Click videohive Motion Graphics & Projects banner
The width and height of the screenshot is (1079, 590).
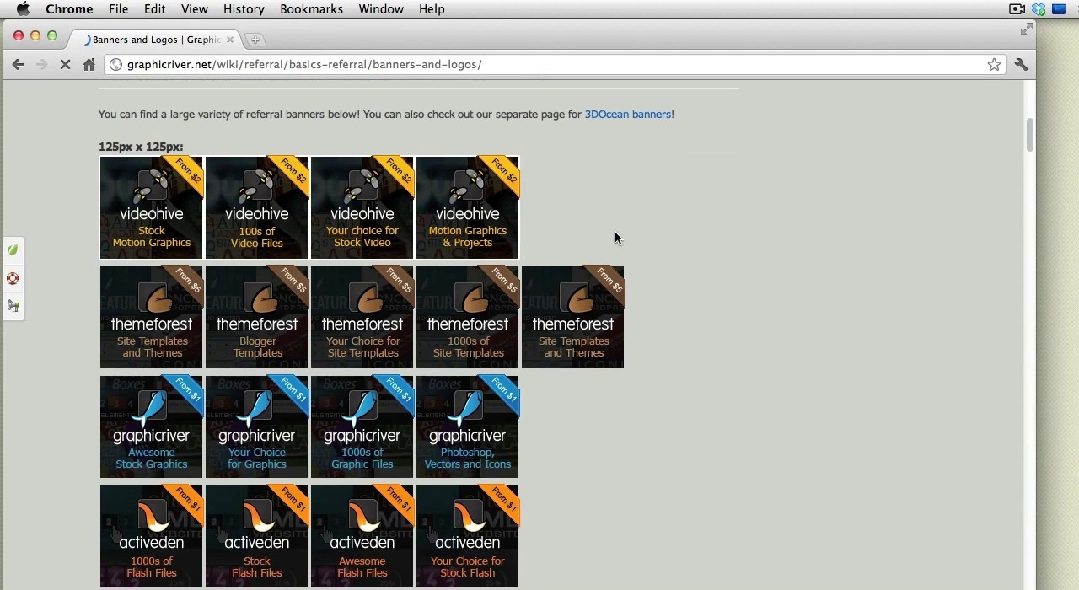[x=468, y=207]
